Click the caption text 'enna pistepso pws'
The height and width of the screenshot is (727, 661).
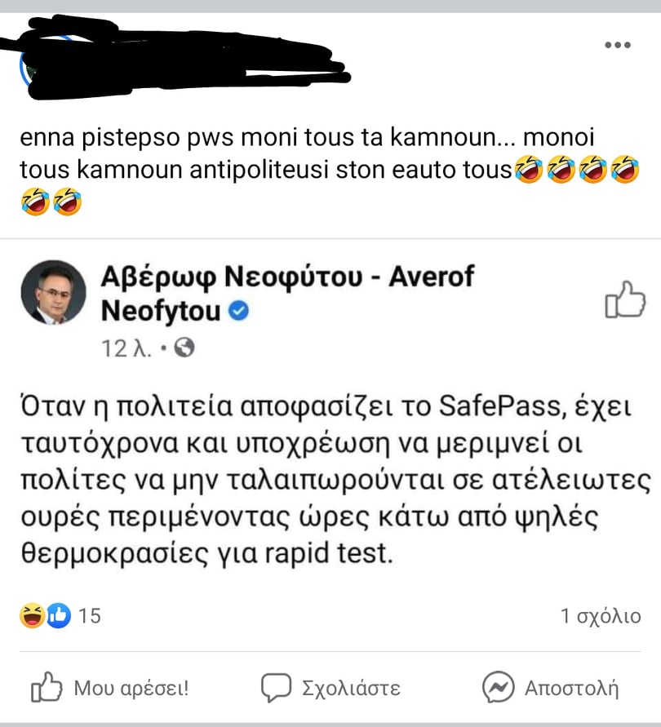pyautogui.click(x=126, y=138)
